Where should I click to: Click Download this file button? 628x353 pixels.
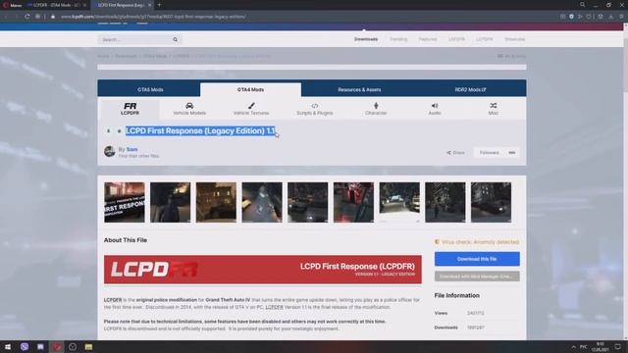(x=477, y=259)
